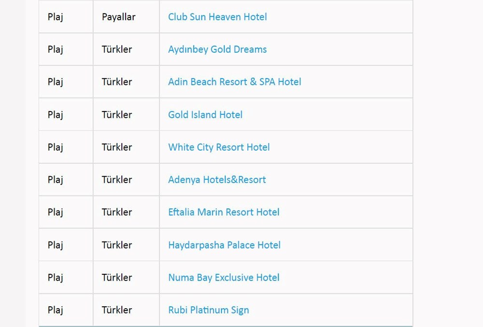Viewport: 483px width, 327px height.
Task: Open the Club Sun Heaven Hotel link
Action: [216, 16]
